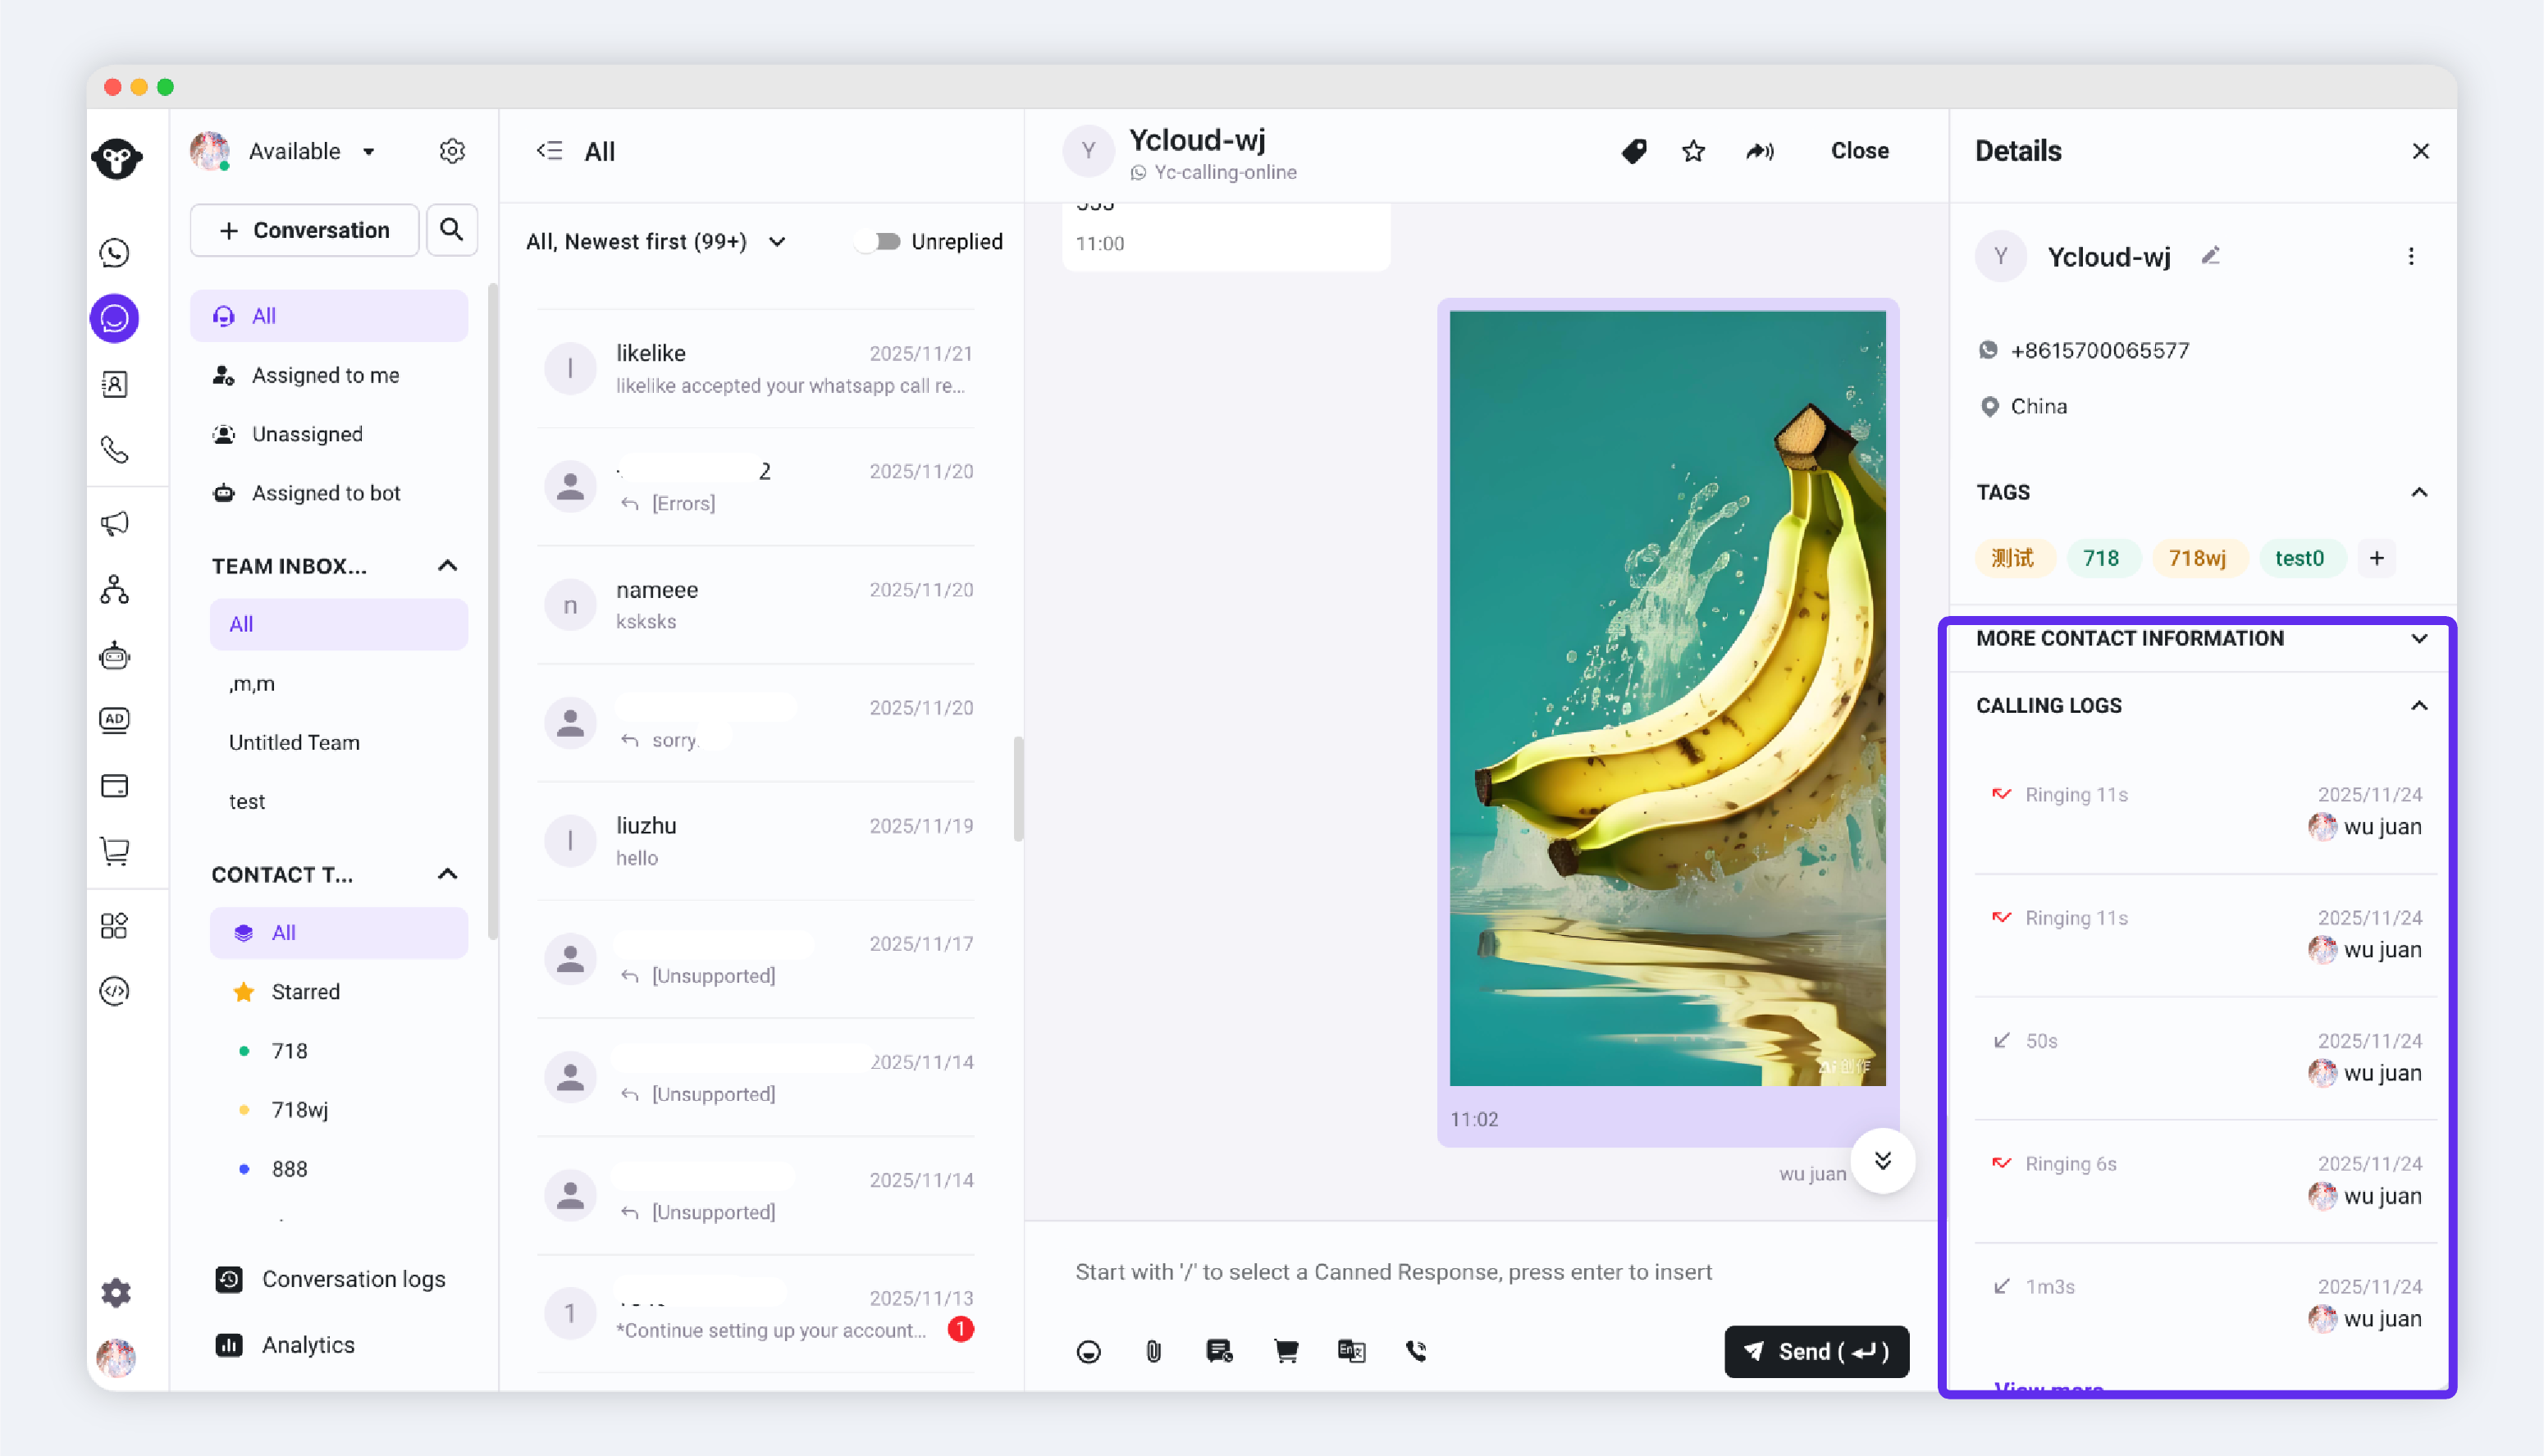Open the banana image thumbnail in chat
This screenshot has width=2544, height=1456.
(x=1667, y=698)
